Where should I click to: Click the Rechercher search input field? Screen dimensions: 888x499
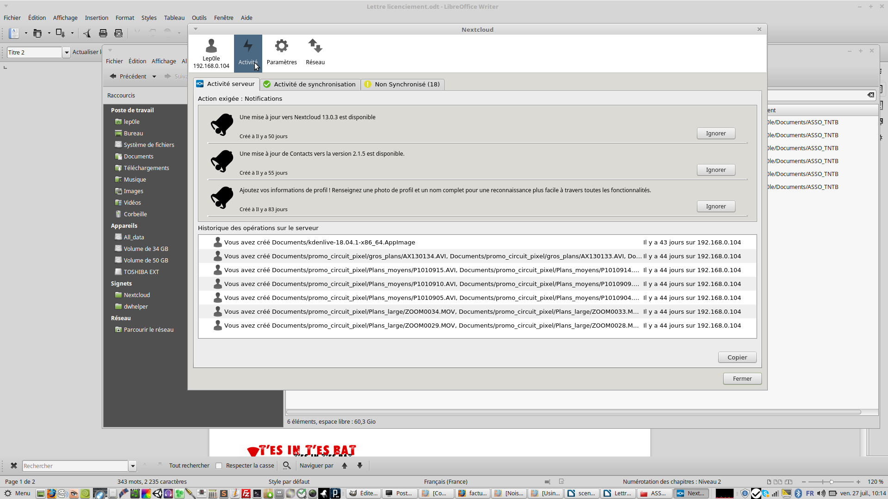point(75,466)
